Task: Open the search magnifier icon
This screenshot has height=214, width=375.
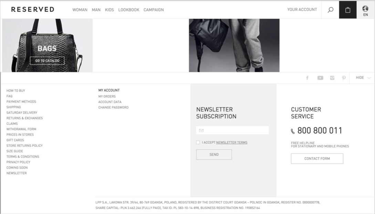Action: point(330,10)
